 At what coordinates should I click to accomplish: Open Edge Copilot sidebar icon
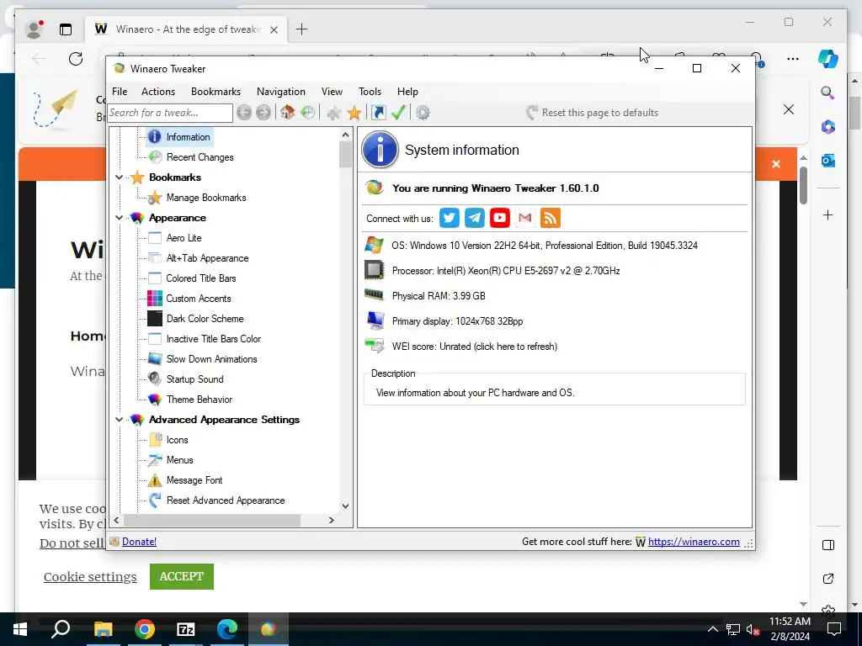point(828,58)
